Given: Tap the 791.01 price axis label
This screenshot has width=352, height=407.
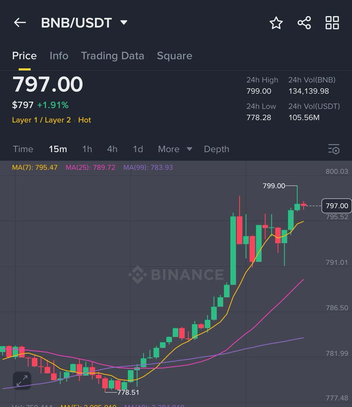Looking at the screenshot, I should pyautogui.click(x=337, y=262).
